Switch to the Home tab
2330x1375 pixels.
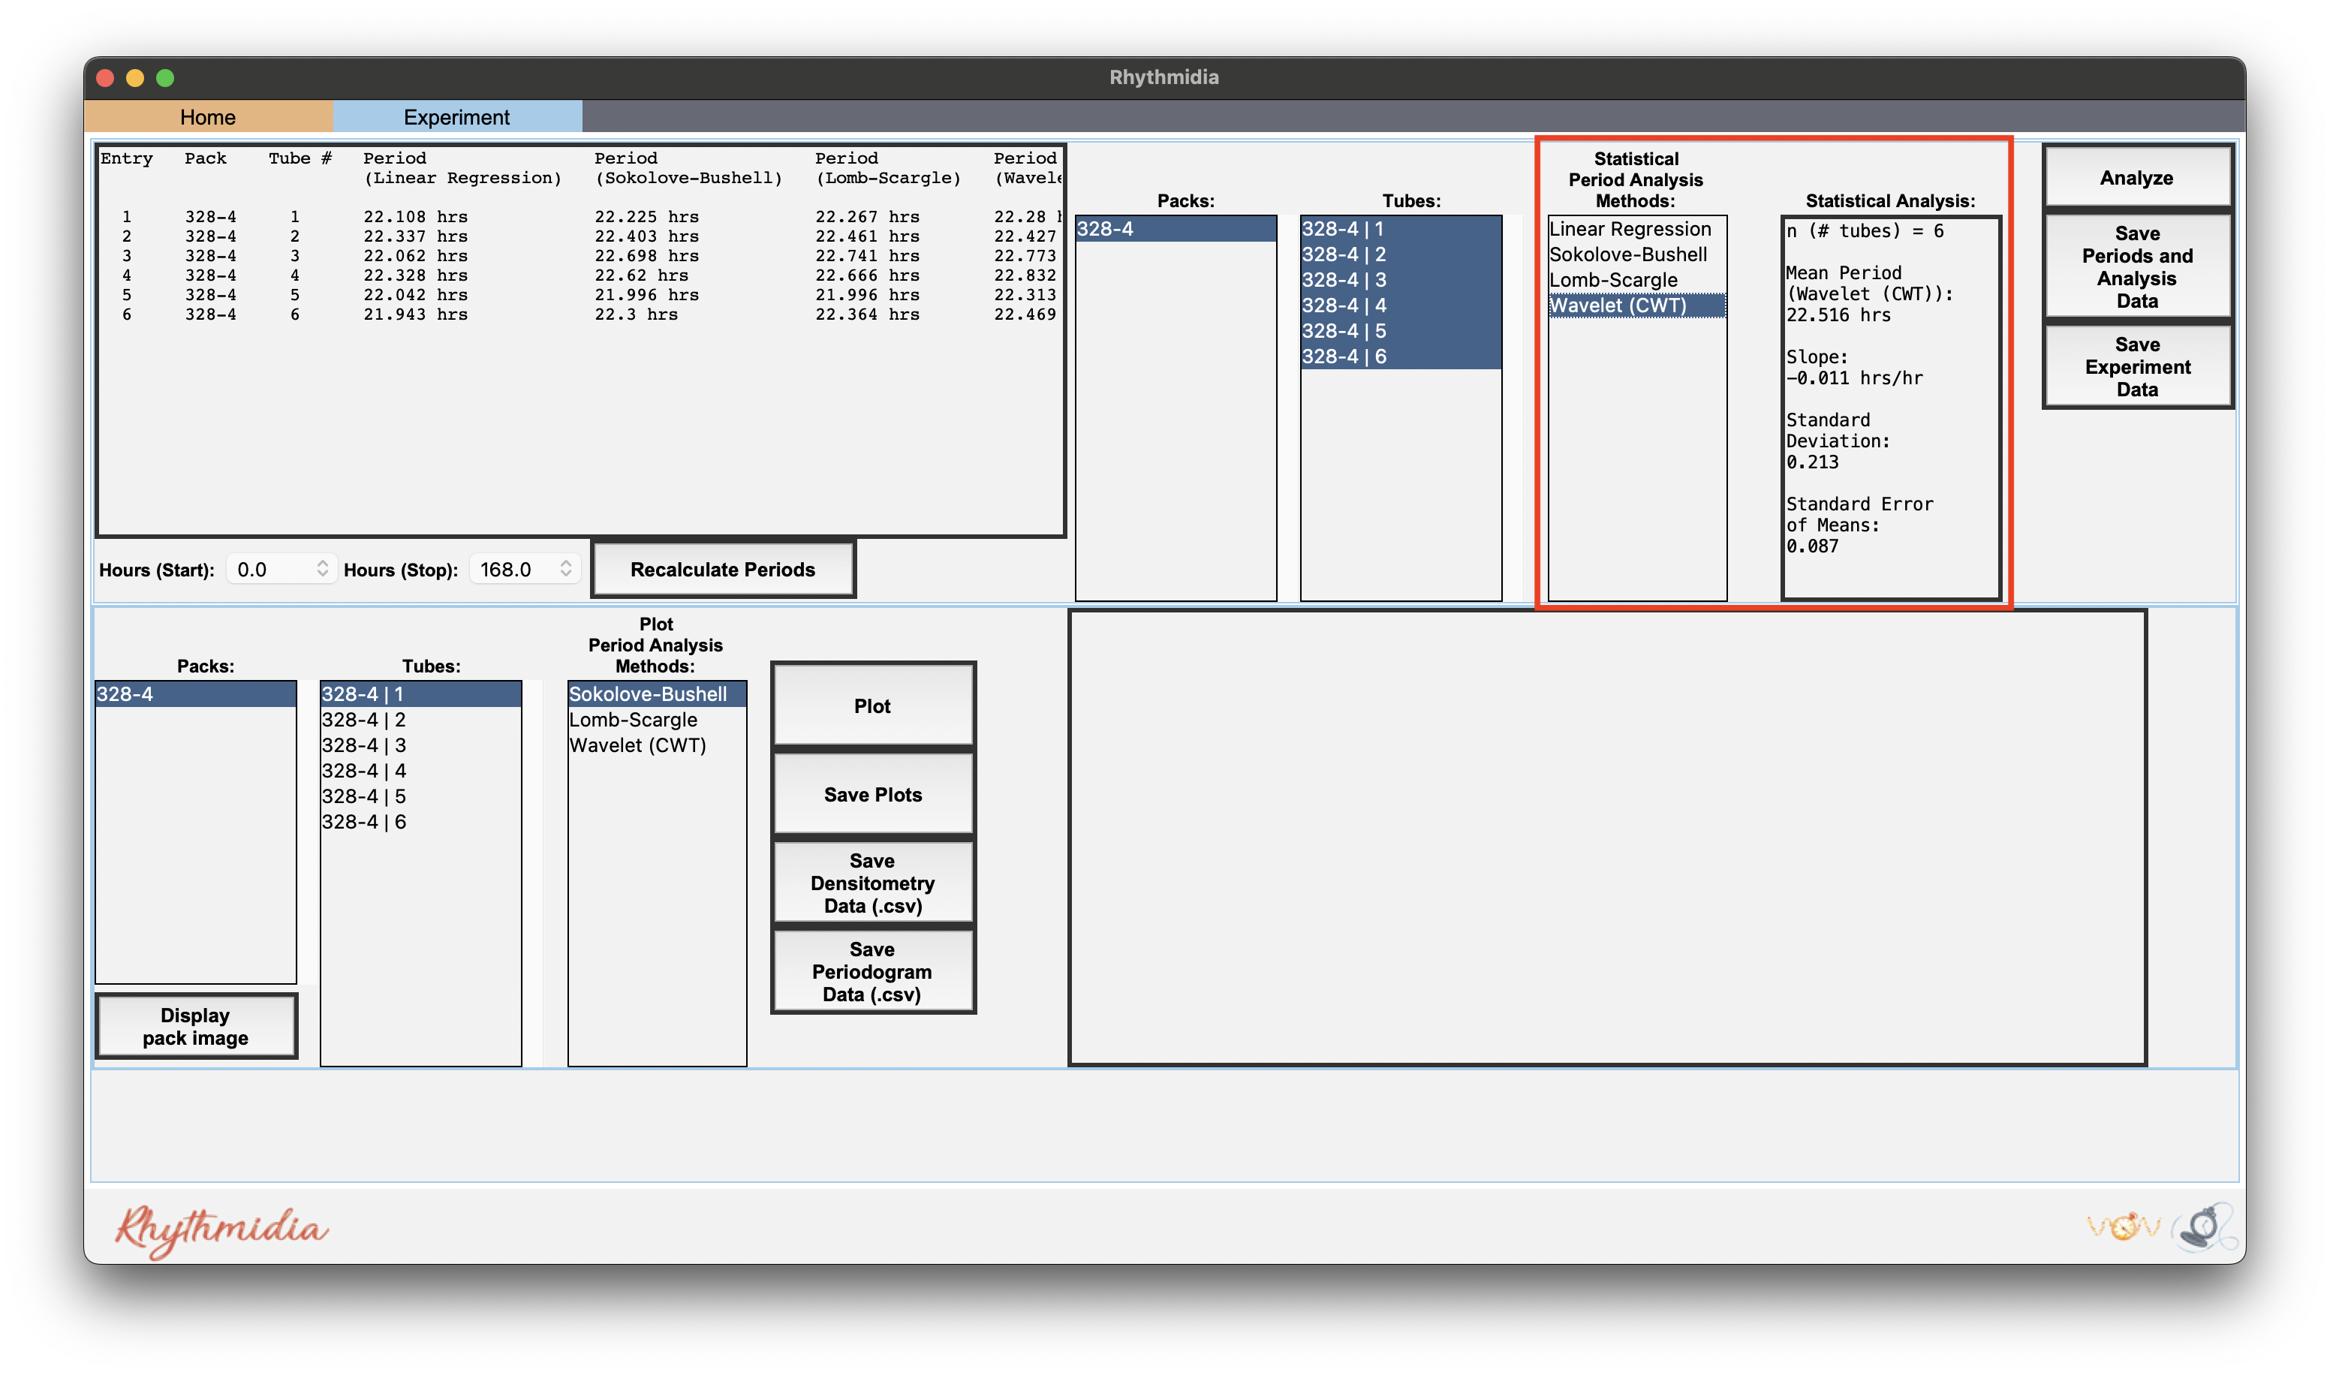(x=207, y=117)
